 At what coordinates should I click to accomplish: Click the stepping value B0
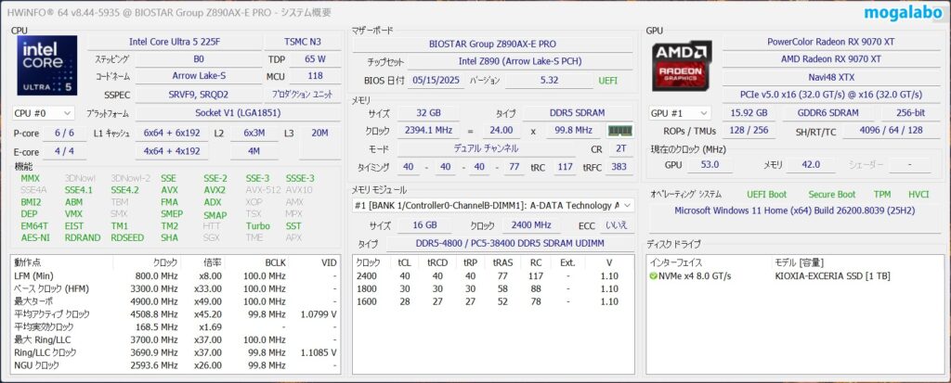coord(199,59)
